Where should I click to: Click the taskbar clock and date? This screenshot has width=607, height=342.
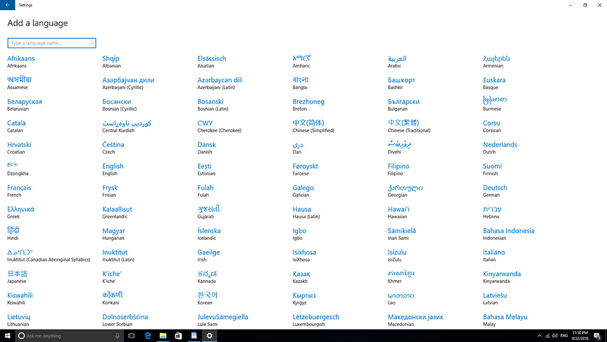click(580, 335)
